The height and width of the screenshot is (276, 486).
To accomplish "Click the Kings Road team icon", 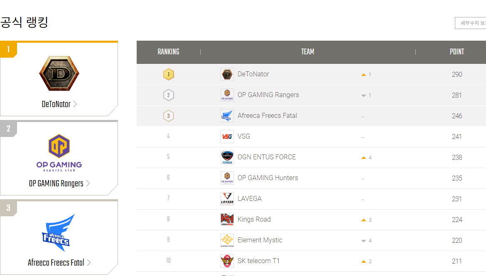I will pyautogui.click(x=227, y=220).
